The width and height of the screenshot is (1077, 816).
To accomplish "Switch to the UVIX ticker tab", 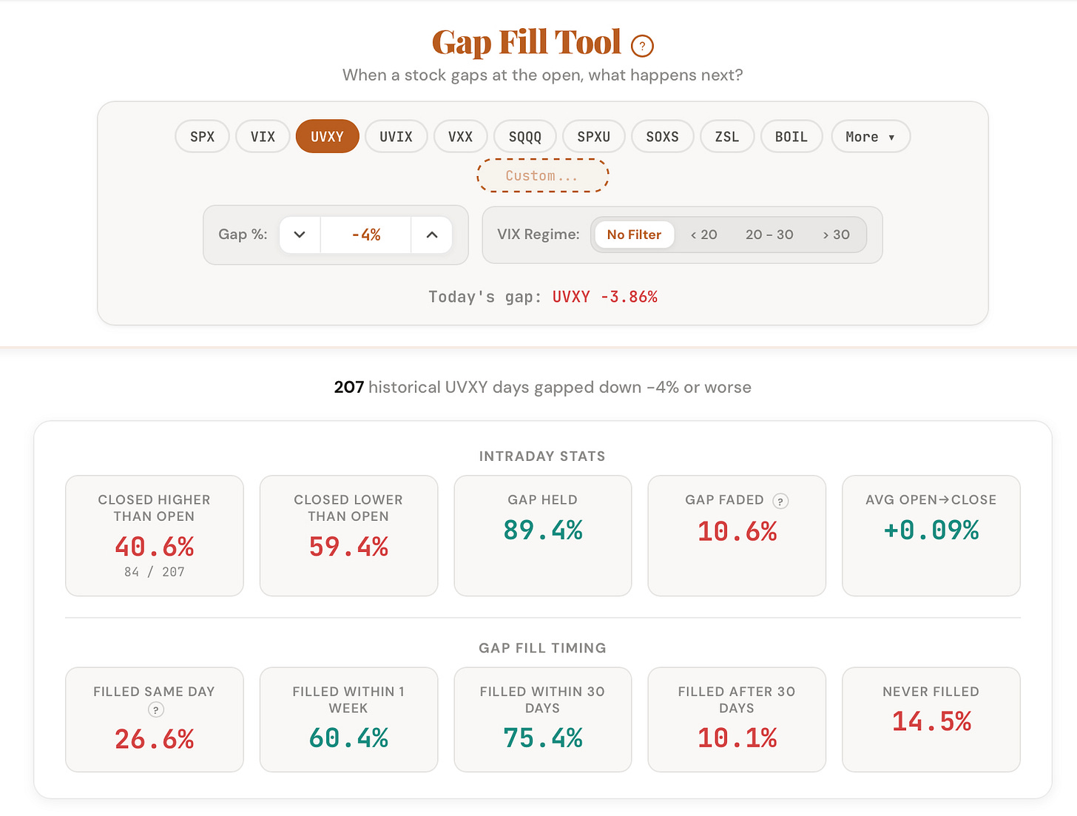I will pos(396,136).
